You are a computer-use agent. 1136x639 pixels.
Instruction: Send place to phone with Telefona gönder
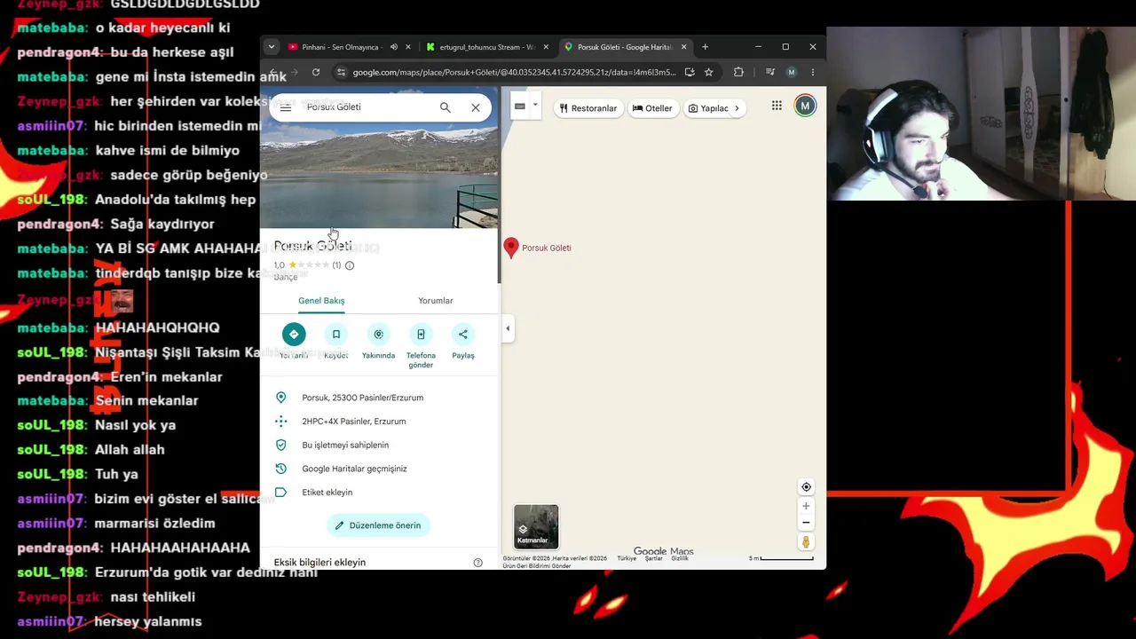[421, 335]
